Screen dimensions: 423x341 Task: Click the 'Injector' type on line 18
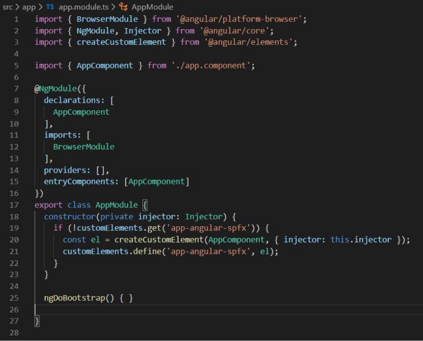click(x=204, y=217)
